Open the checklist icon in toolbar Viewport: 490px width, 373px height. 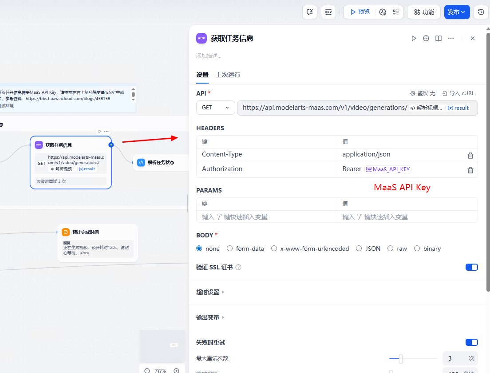click(395, 12)
